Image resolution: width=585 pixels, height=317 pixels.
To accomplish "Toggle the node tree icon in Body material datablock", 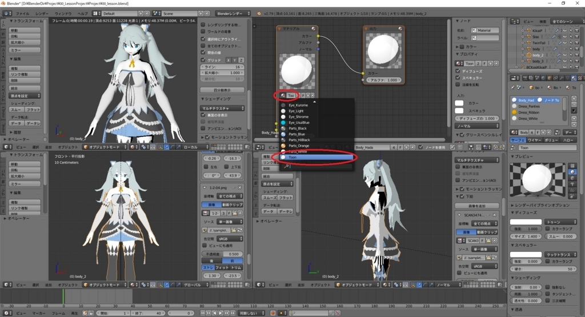I will click(557, 133).
